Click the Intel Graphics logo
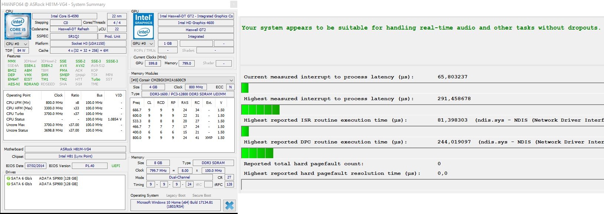604x214 pixels. click(143, 27)
